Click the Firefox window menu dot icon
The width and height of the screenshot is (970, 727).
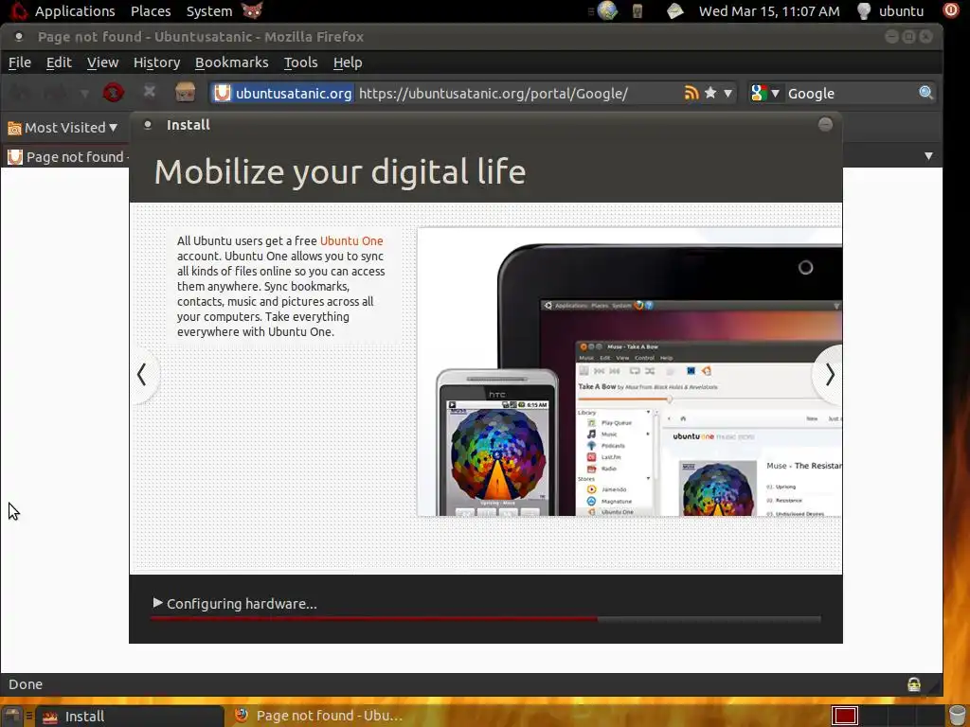pos(19,37)
